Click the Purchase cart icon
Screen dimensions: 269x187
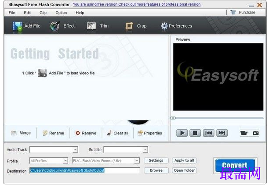233,12
